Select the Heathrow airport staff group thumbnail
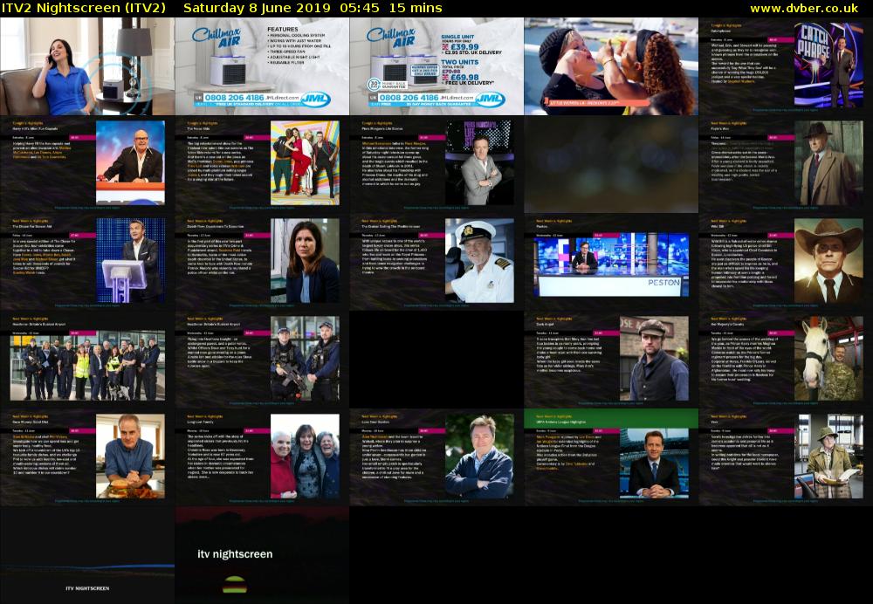Image resolution: width=873 pixels, height=604 pixels. coord(87,360)
